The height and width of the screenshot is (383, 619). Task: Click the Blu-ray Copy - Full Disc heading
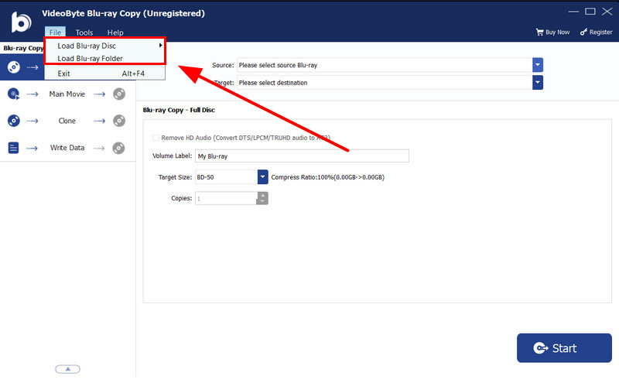point(179,110)
